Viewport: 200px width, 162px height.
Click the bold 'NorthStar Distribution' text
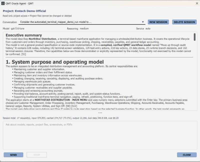(x=42, y=39)
